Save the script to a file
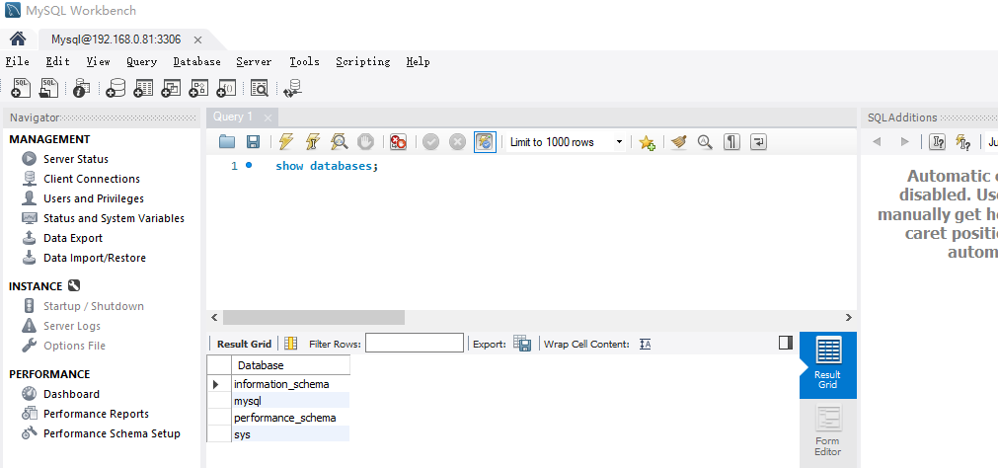 [253, 142]
